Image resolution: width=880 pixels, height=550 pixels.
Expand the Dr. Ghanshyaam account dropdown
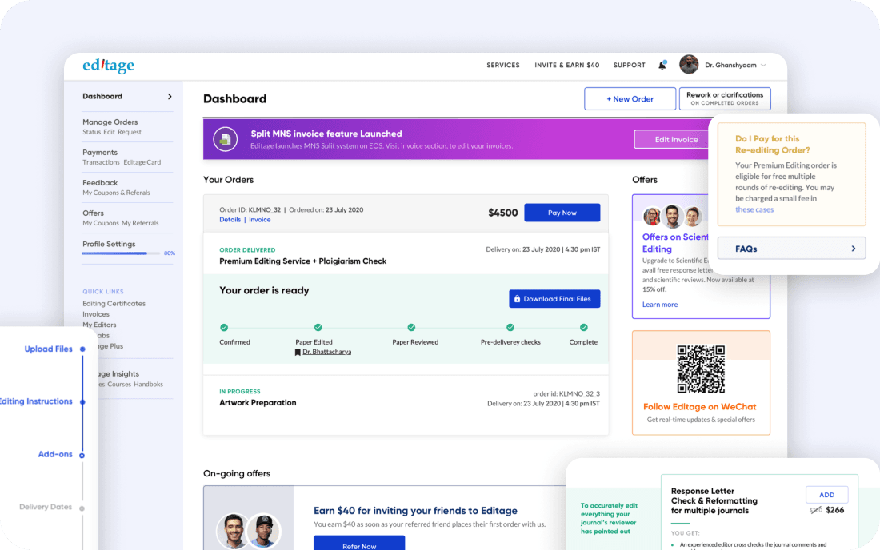(763, 66)
